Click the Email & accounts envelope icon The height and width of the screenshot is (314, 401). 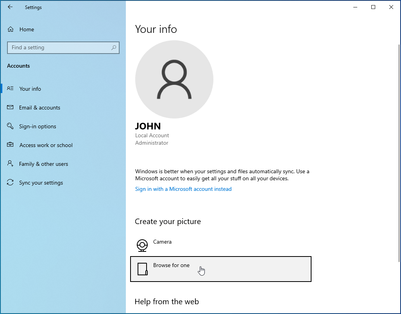pyautogui.click(x=11, y=108)
